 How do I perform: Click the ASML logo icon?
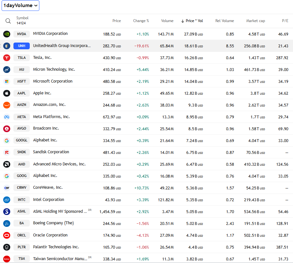click(x=7, y=211)
